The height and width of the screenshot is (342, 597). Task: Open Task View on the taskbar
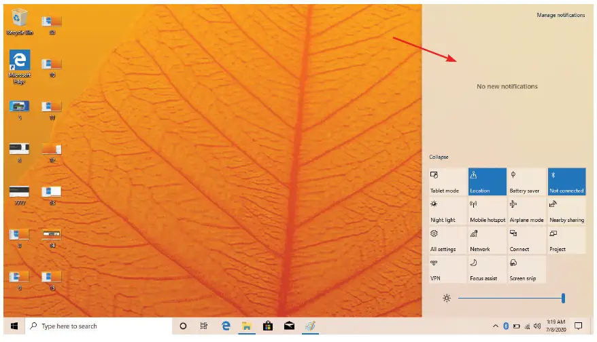(204, 326)
